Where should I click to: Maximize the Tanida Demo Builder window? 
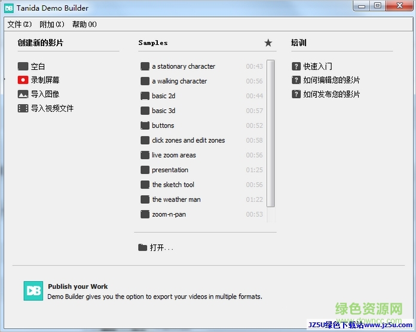pos(378,6)
